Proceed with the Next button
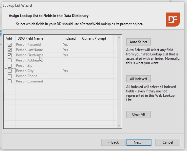 tap(139, 142)
